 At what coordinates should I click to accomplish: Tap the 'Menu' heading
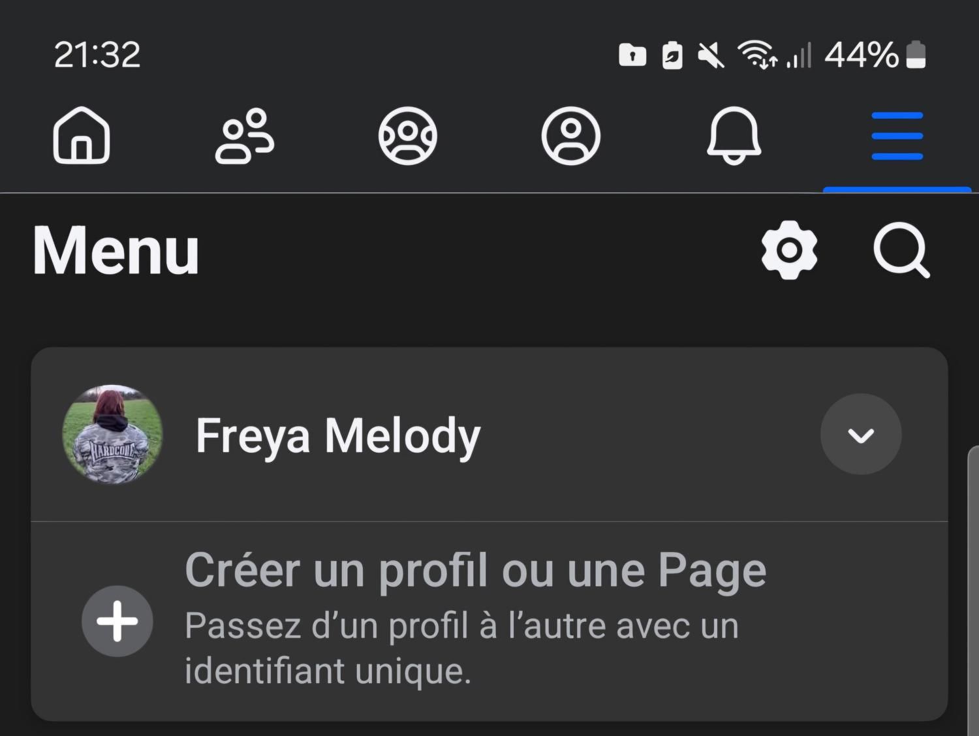116,251
